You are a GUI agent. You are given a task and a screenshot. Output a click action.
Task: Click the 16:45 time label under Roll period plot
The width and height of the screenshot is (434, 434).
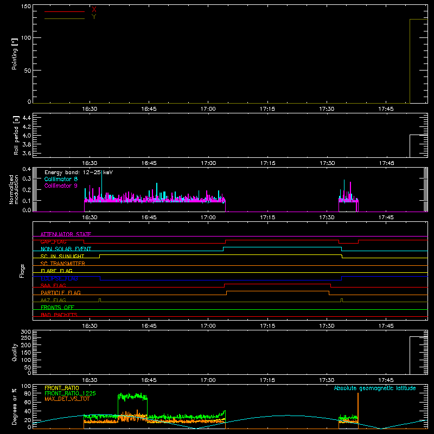[149, 163]
